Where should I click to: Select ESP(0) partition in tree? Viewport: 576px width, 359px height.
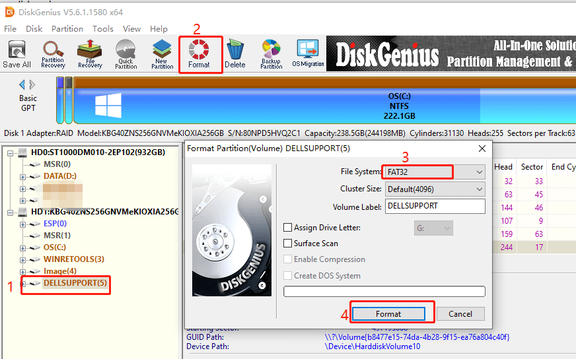(x=55, y=224)
